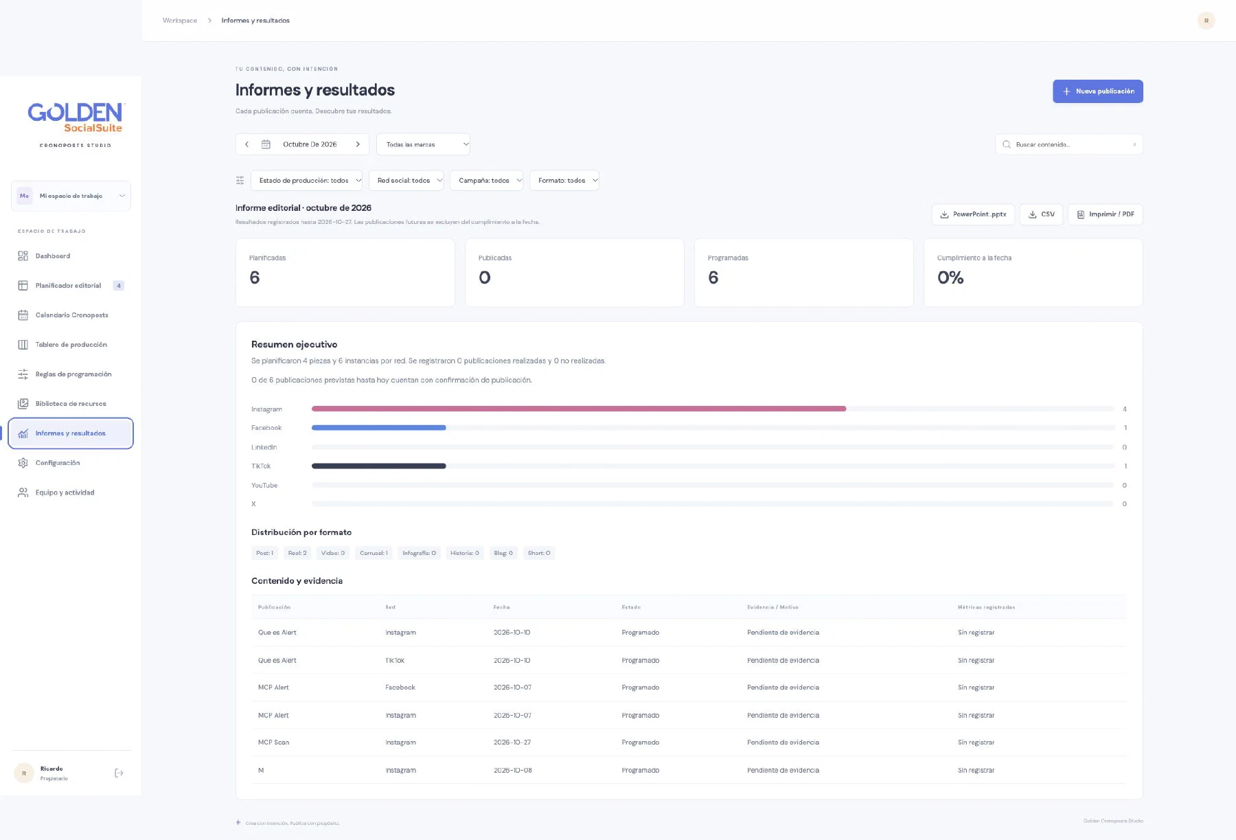This screenshot has height=840, width=1236.
Task: Open the calendar date picker icon
Action: pyautogui.click(x=266, y=144)
